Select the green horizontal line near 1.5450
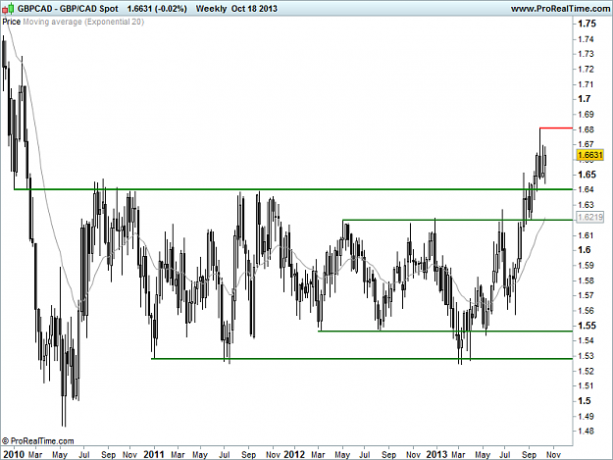Image resolution: width=613 pixels, height=460 pixels. (x=445, y=332)
